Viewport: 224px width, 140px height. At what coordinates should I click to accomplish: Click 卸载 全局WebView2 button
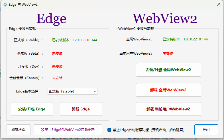click(168, 90)
